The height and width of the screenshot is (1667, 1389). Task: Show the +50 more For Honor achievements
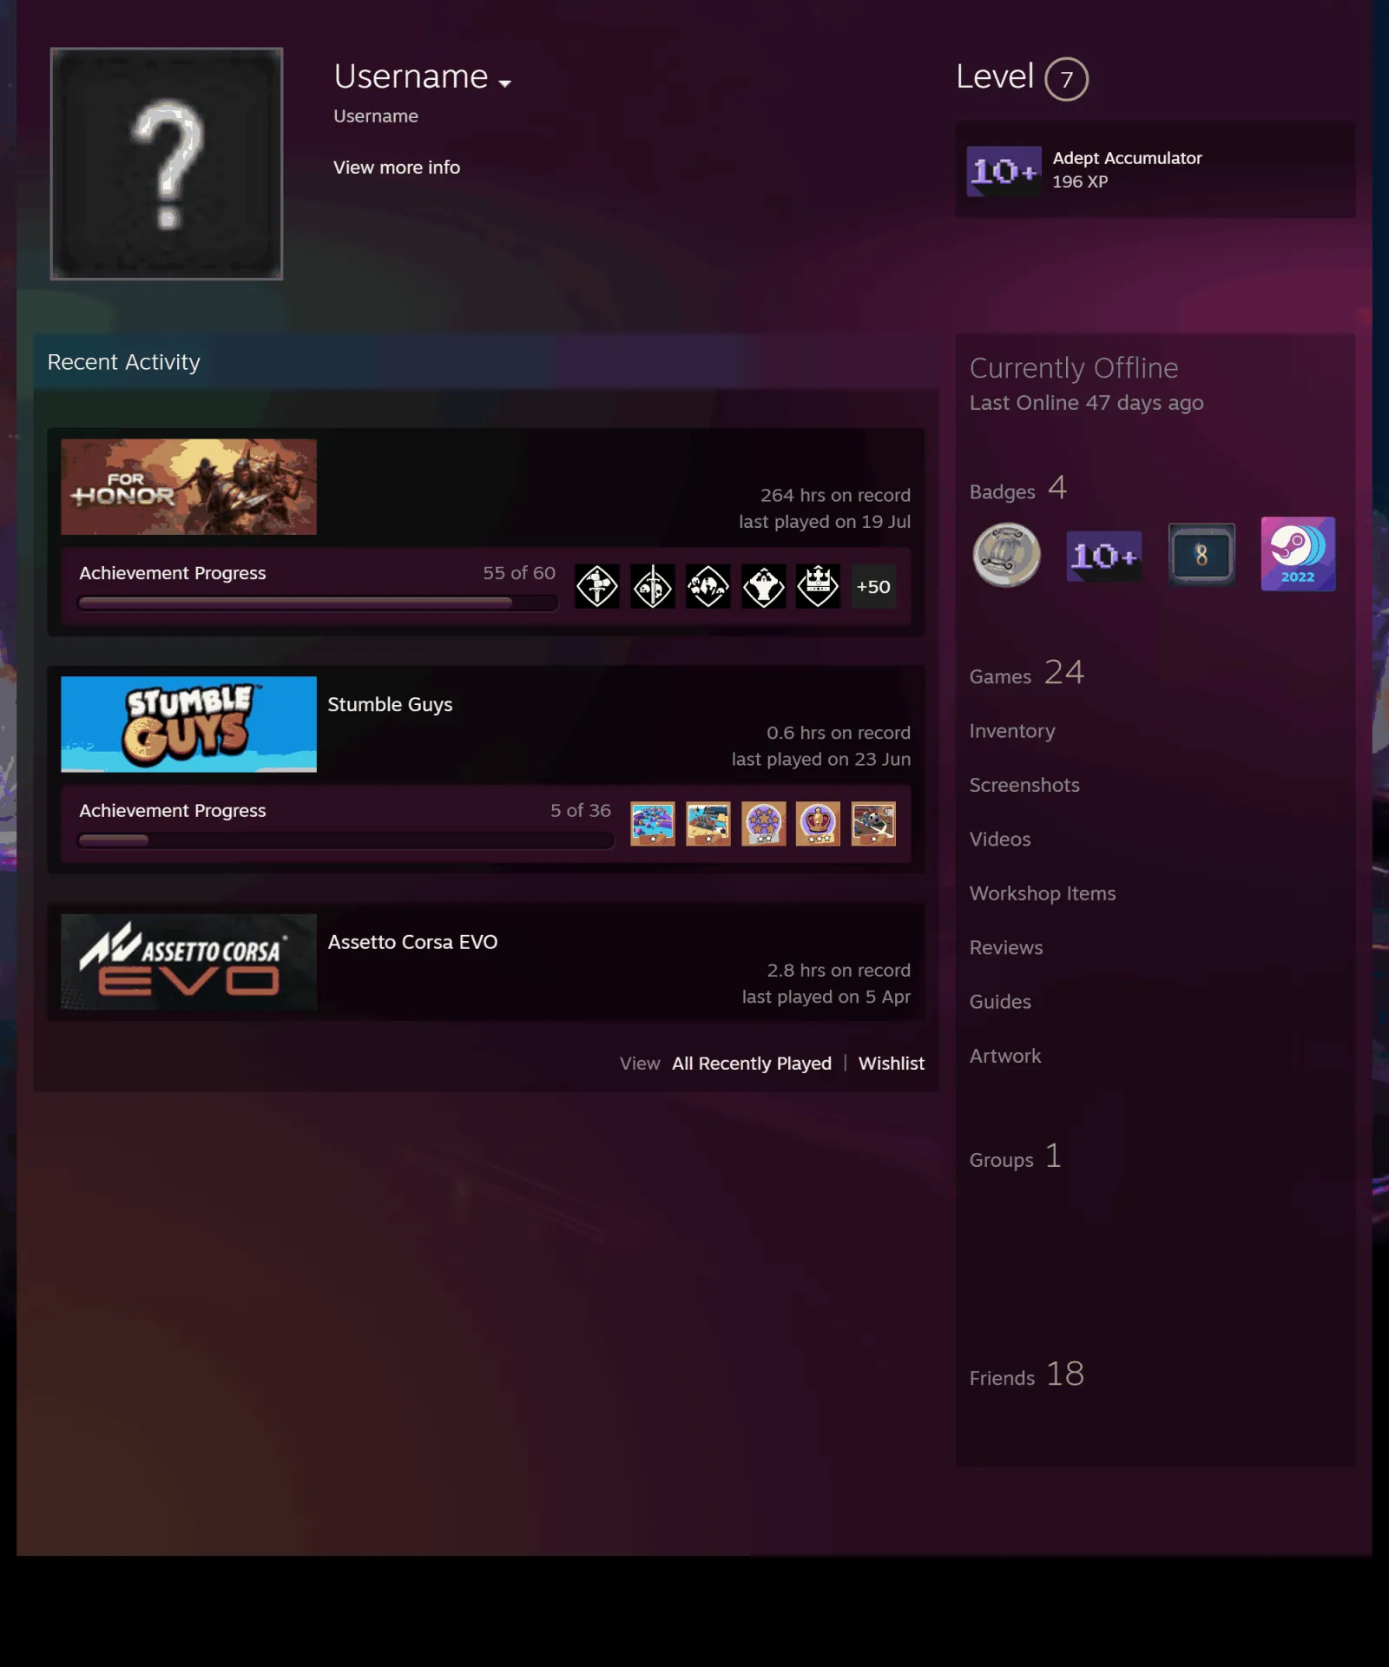pyautogui.click(x=873, y=586)
